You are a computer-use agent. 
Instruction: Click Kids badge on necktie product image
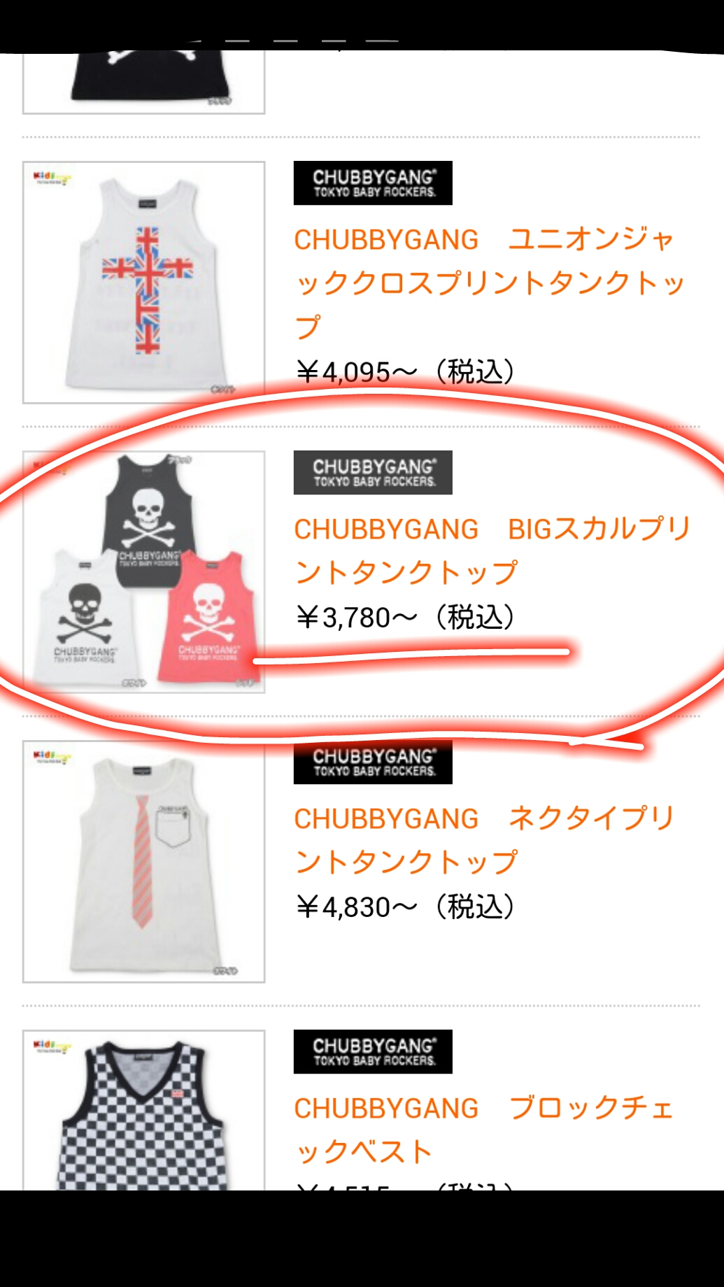(52, 756)
